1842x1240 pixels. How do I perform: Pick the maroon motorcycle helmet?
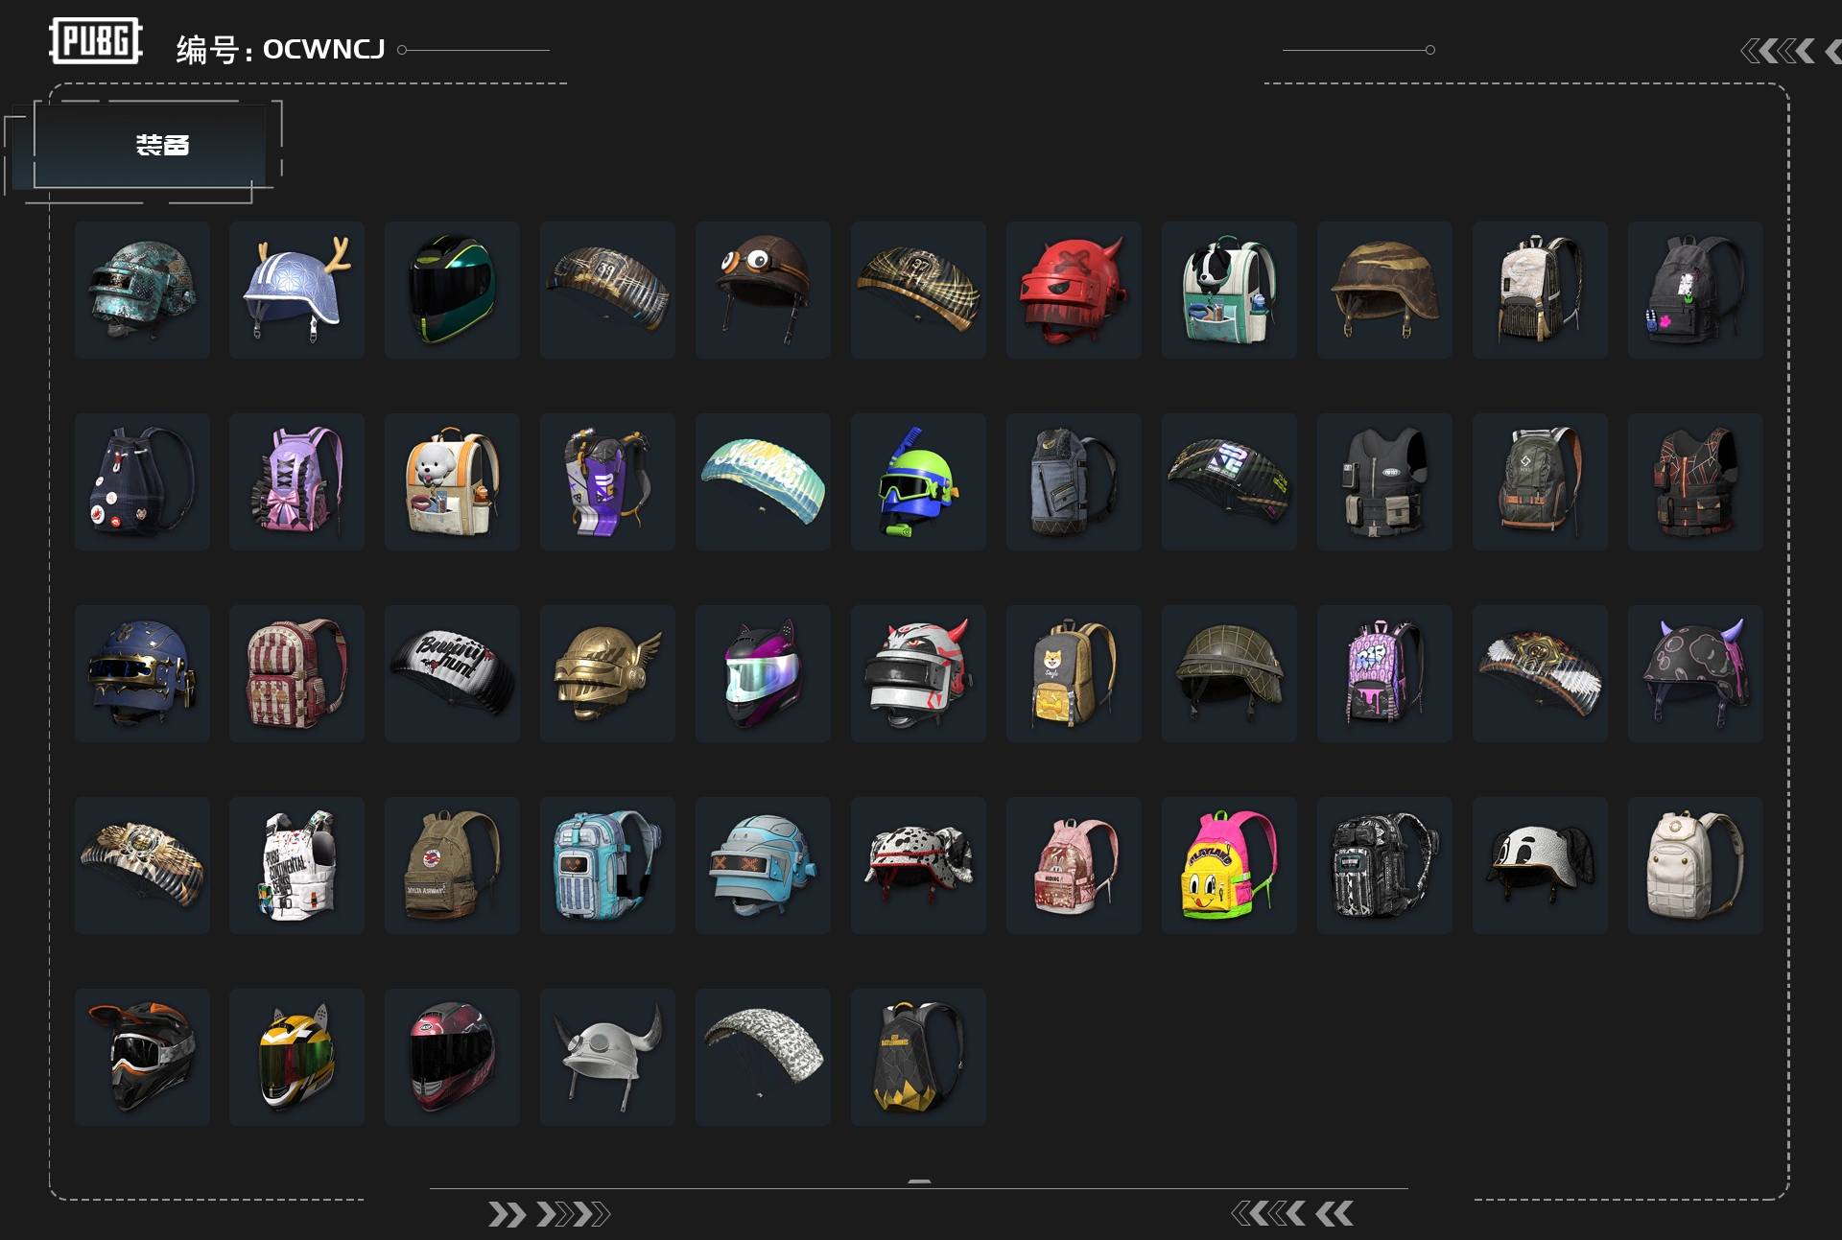click(x=453, y=1057)
